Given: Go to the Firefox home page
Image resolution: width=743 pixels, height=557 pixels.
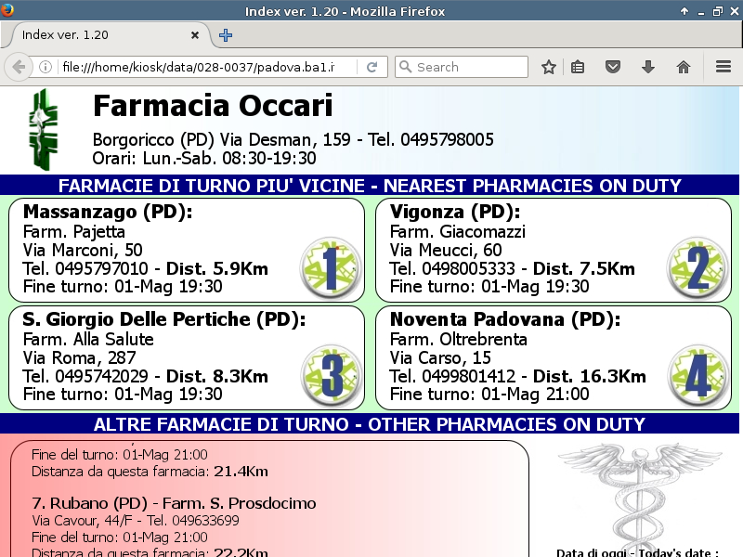Looking at the screenshot, I should 684,67.
